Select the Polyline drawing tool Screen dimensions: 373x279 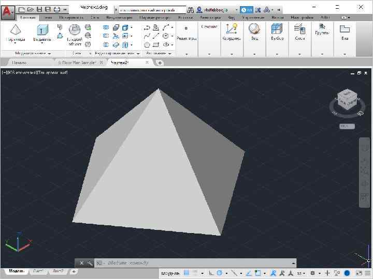[147, 28]
